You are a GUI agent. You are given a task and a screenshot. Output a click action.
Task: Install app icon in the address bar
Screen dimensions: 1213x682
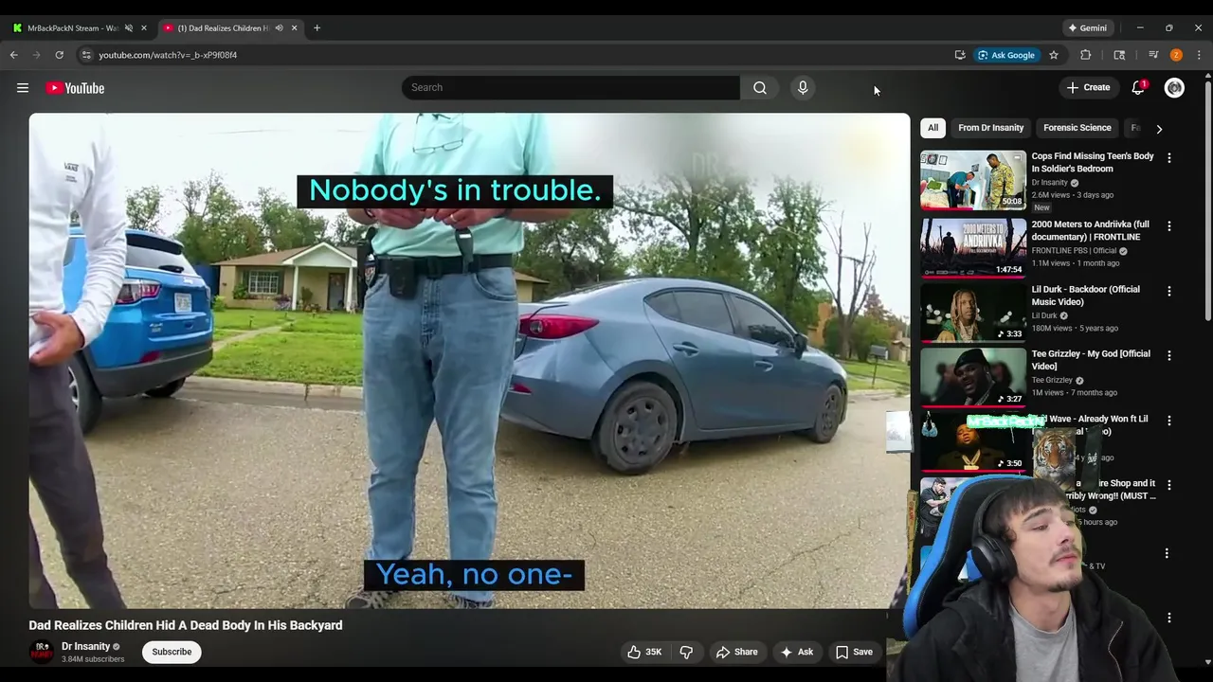click(960, 55)
